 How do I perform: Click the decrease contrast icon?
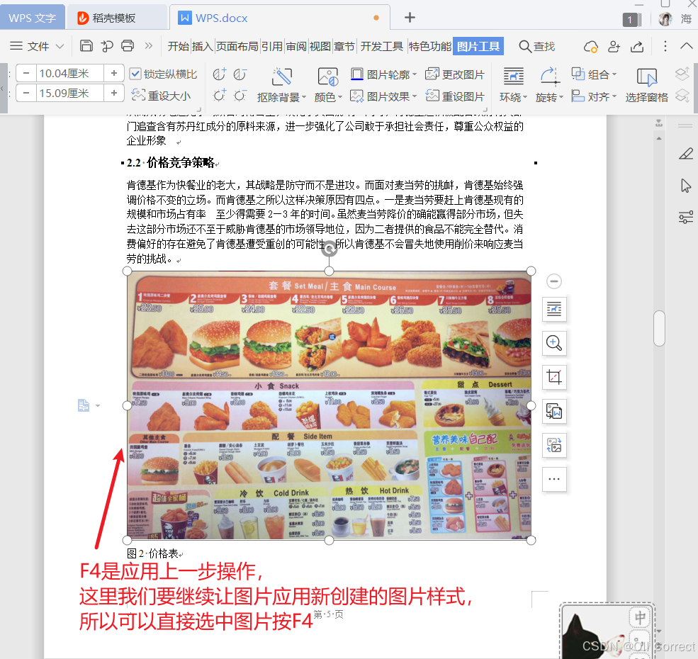240,74
